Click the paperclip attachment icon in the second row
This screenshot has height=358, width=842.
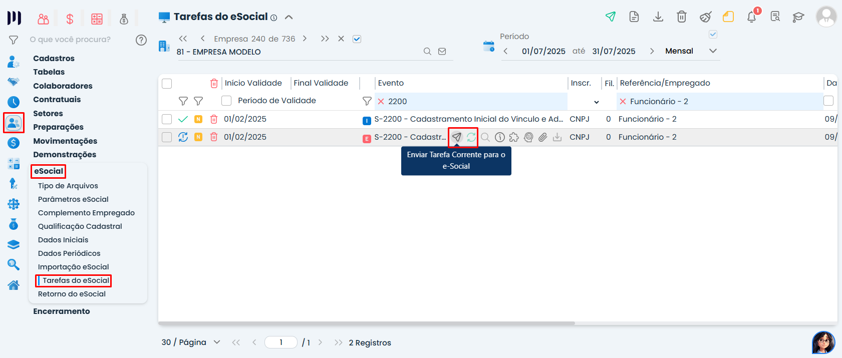tap(543, 137)
